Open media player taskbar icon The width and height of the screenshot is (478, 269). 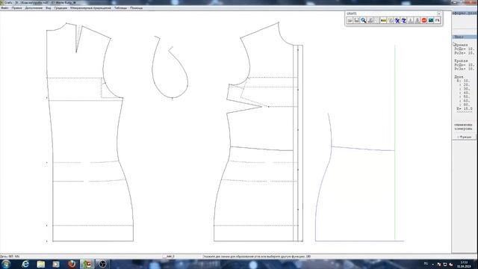(x=56, y=264)
